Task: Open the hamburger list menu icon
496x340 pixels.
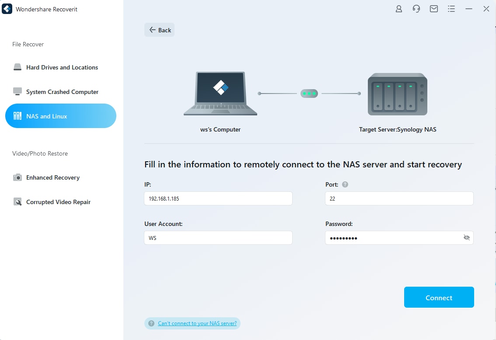Action: coord(451,9)
